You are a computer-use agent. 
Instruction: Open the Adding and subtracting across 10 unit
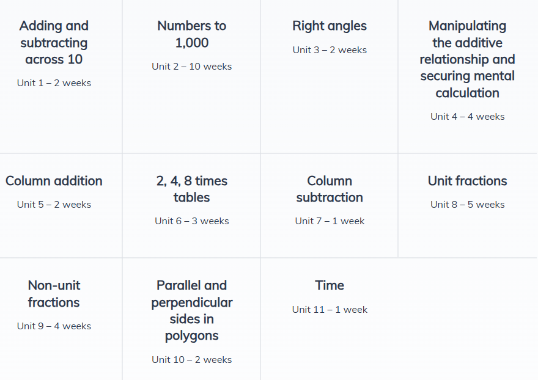click(x=54, y=43)
